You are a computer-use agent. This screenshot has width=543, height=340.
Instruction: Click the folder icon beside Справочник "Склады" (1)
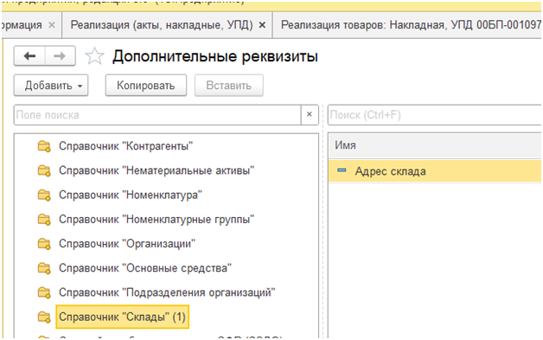pos(44,317)
